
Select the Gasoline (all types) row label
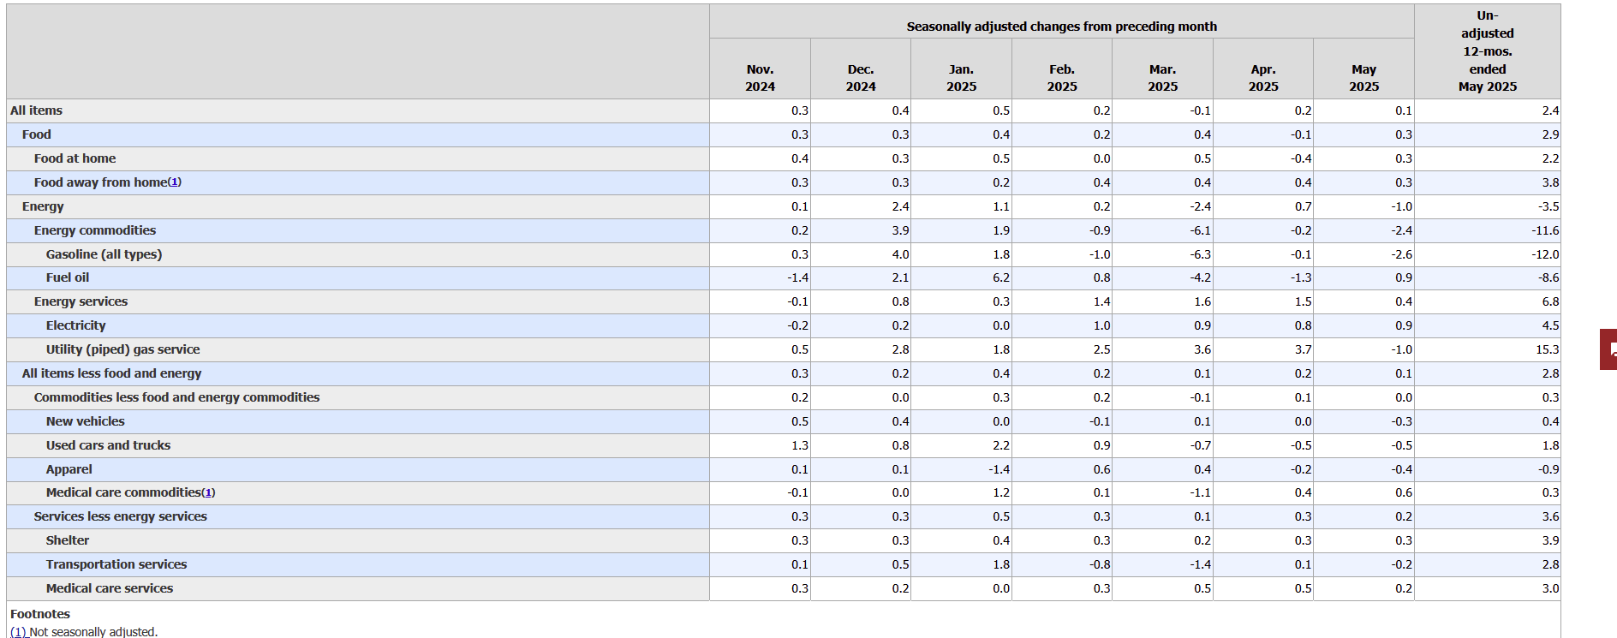[x=104, y=254]
